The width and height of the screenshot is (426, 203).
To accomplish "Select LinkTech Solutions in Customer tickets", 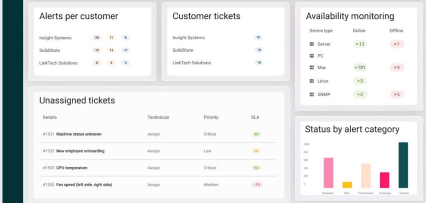I will (x=191, y=63).
